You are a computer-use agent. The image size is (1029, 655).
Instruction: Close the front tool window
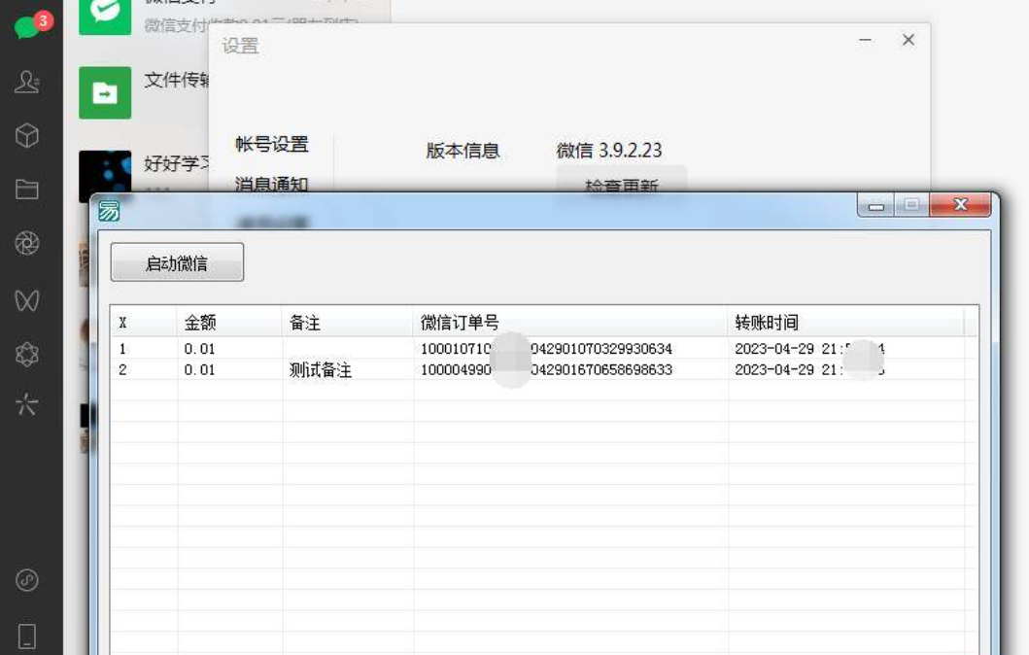(961, 205)
